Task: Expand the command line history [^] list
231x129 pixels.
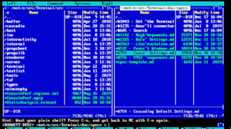Action: [x=221, y=125]
